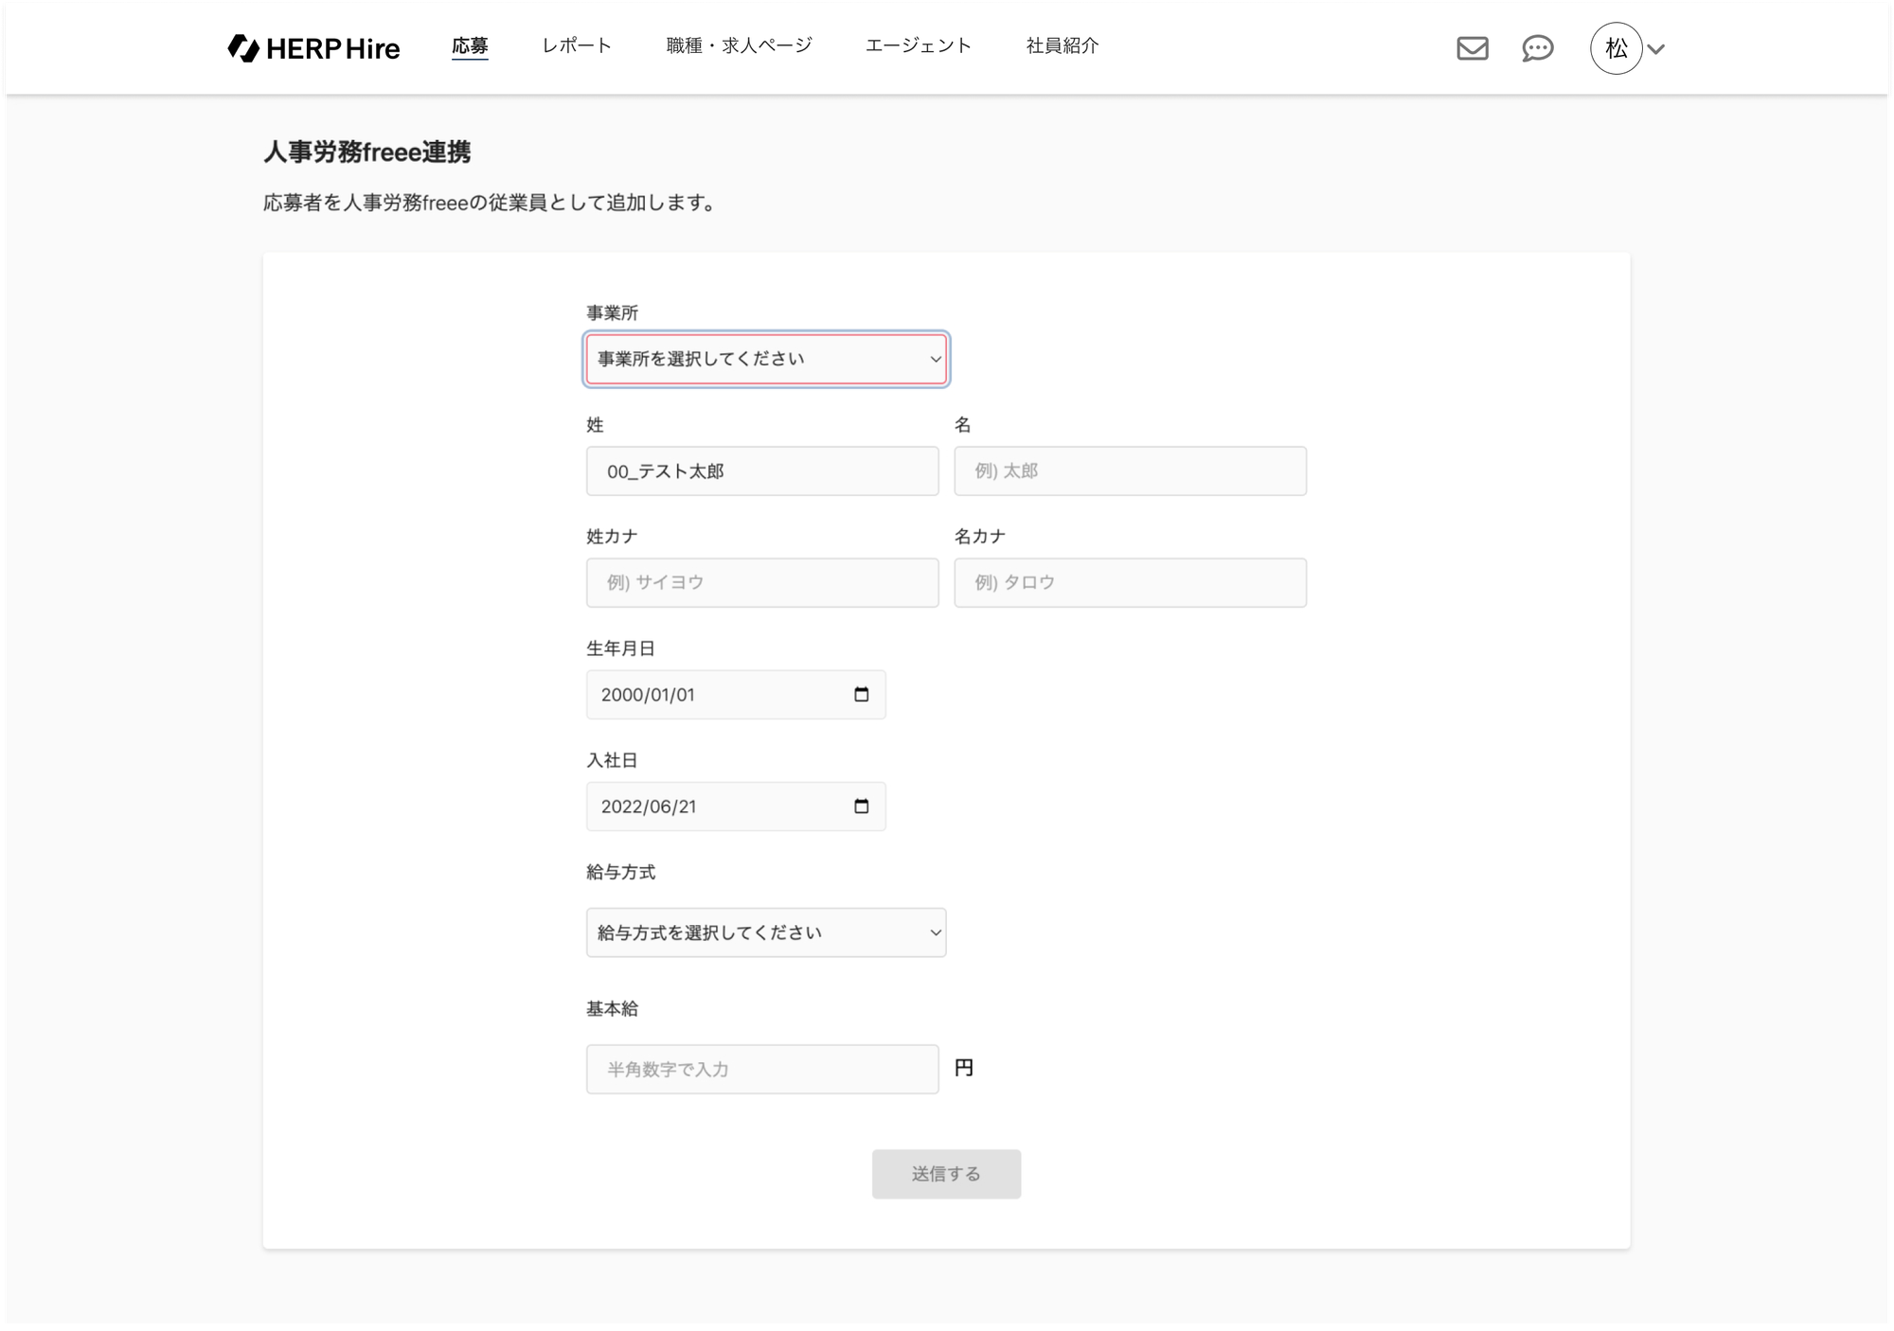
Task: Open the 事業所 selection dropdown
Action: click(x=765, y=359)
